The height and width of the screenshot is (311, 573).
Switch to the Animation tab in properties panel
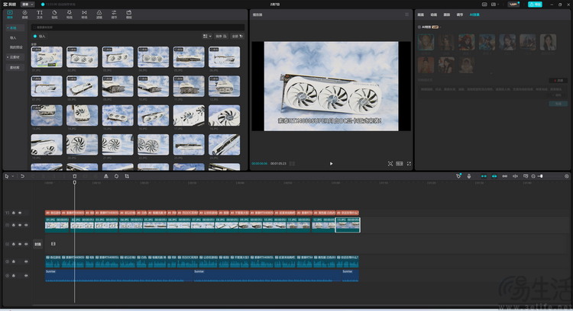click(x=434, y=14)
